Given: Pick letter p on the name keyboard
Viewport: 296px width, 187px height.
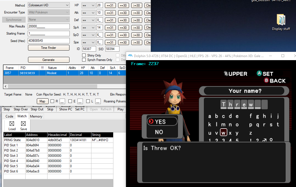Looking at the screenshot, I should tap(251, 125).
